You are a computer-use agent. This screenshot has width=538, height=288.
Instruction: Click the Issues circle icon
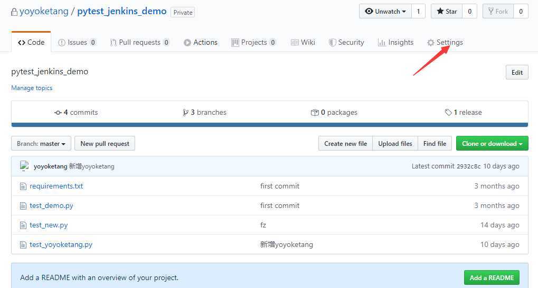(61, 43)
